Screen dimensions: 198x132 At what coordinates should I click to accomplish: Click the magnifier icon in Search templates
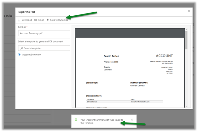click(21, 48)
